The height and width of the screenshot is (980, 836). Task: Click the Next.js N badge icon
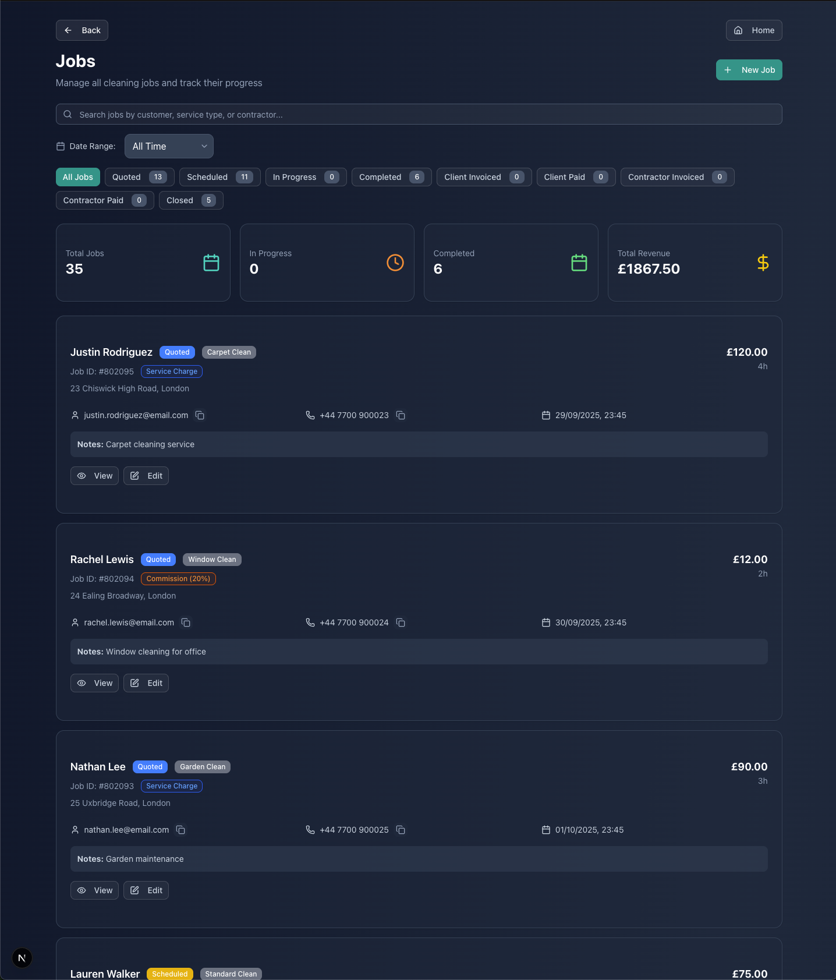tap(22, 958)
